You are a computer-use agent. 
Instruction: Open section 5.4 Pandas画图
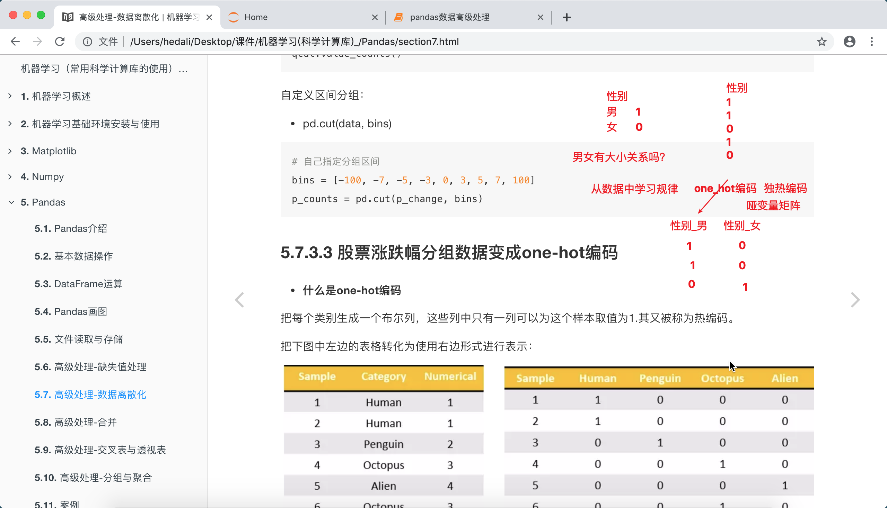[71, 311]
